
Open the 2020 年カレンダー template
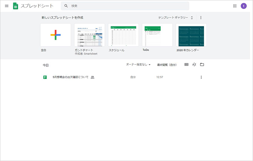coord(191,35)
